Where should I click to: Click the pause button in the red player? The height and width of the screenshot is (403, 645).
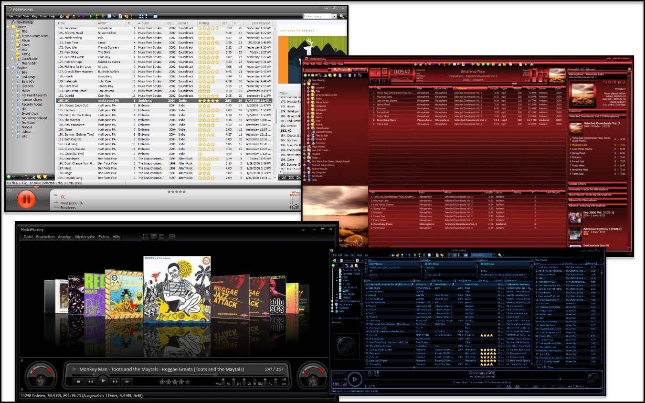tap(376, 73)
